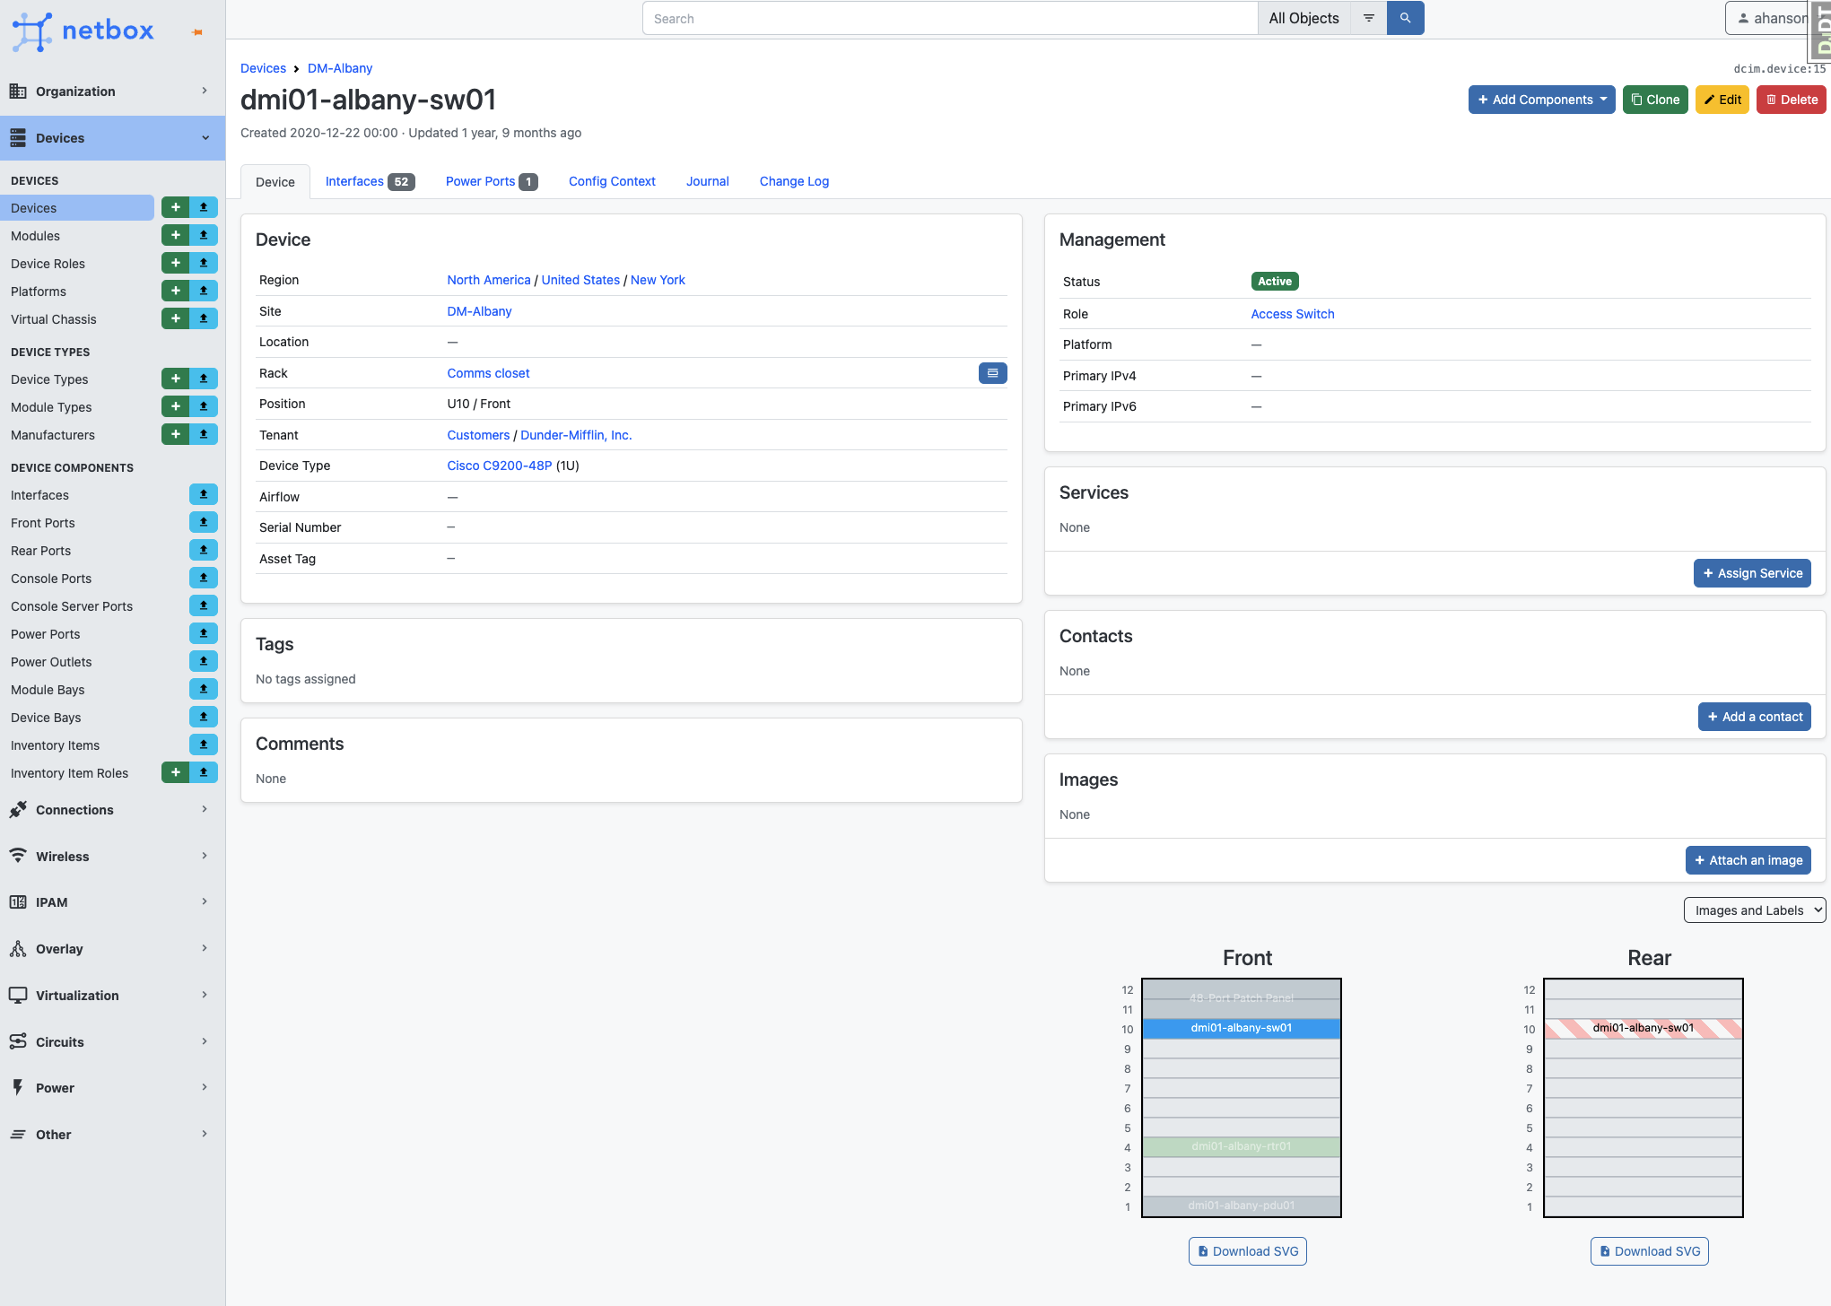This screenshot has height=1306, width=1831.
Task: Open Images and Labels select box
Action: click(1754, 910)
